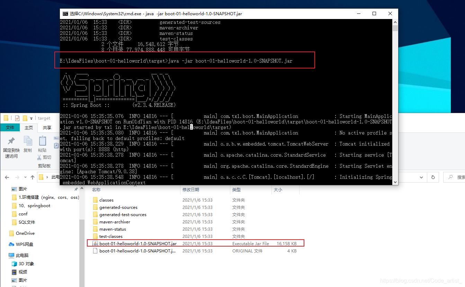This screenshot has height=287, width=465.
Task: Click the 剪切 scissors button
Action: tap(44, 157)
